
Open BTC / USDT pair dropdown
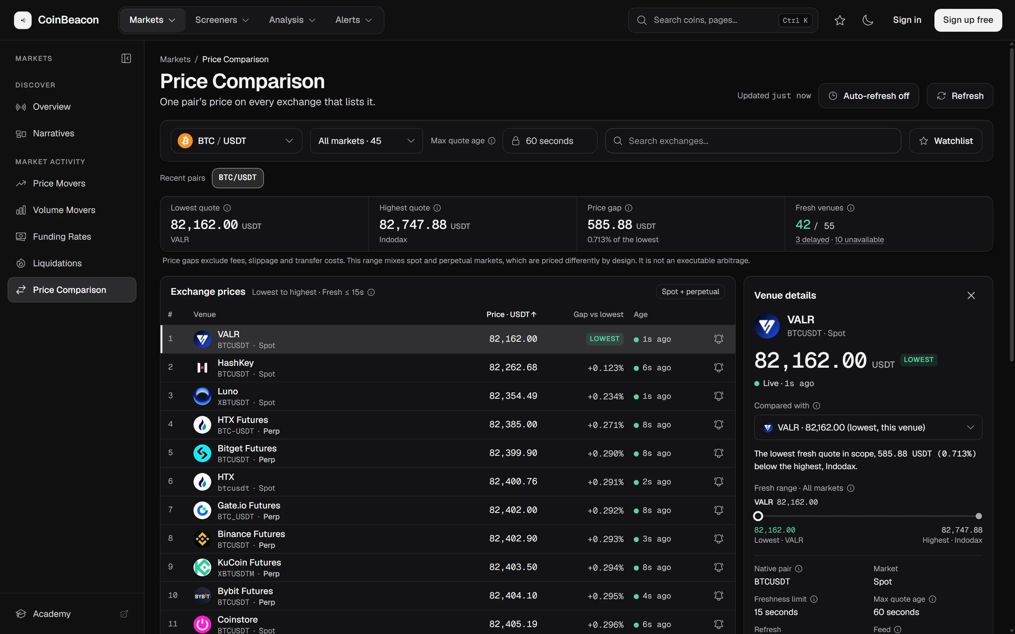[x=236, y=141]
